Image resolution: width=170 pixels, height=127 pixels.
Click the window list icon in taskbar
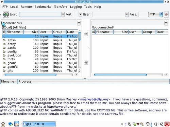click(x=17, y=124)
